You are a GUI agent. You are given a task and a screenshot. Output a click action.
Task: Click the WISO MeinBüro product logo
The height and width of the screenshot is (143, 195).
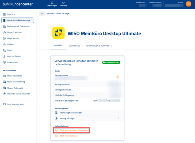click(58, 33)
